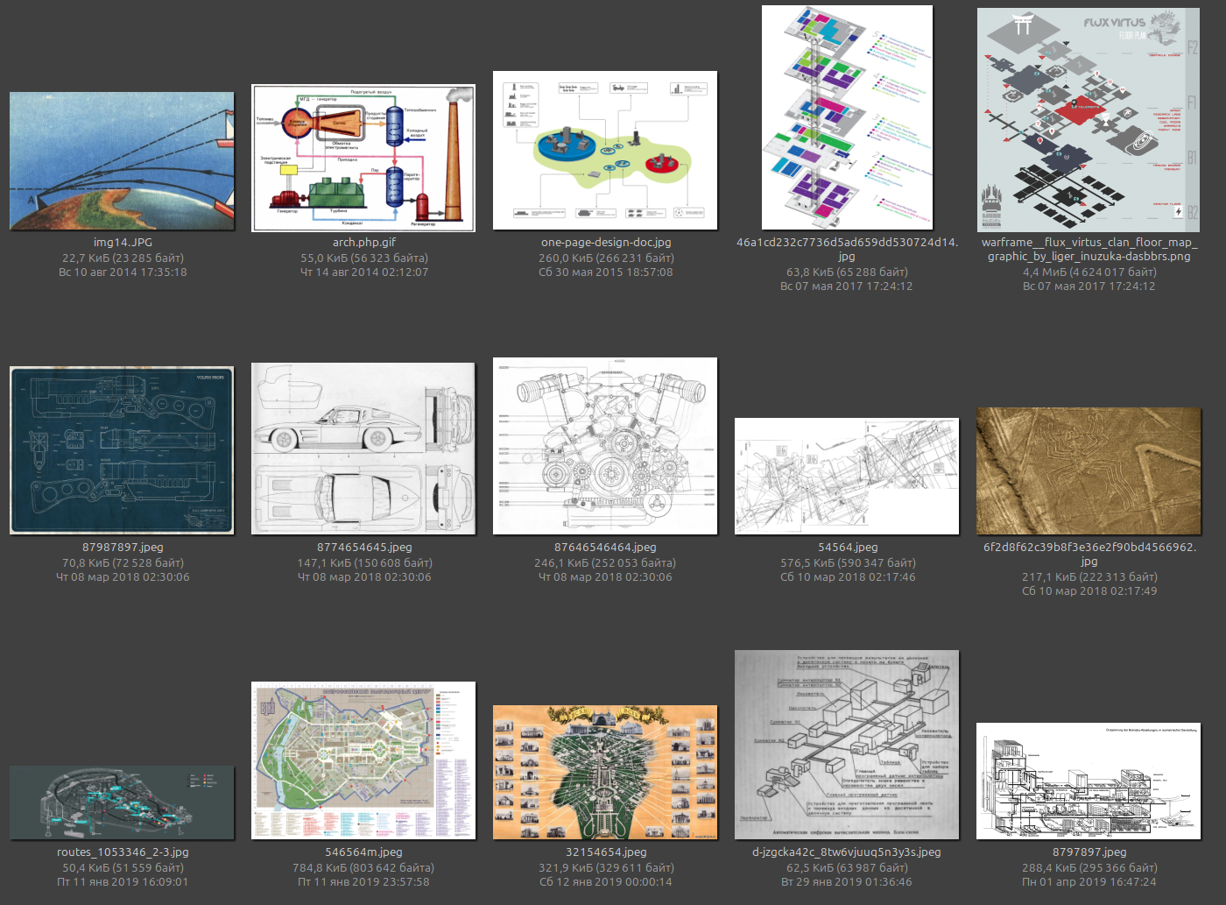
Task: Select the file name 54564.jpeg
Action: point(848,548)
